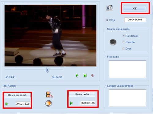Click the start time 00:03:38.00 field

pos(23,104)
